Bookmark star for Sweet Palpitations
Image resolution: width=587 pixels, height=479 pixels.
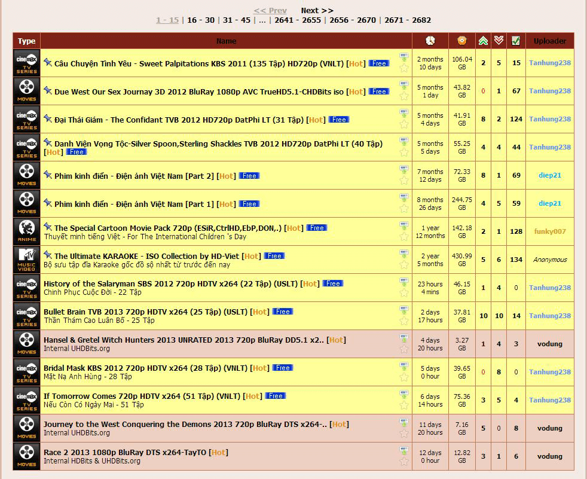(x=404, y=68)
